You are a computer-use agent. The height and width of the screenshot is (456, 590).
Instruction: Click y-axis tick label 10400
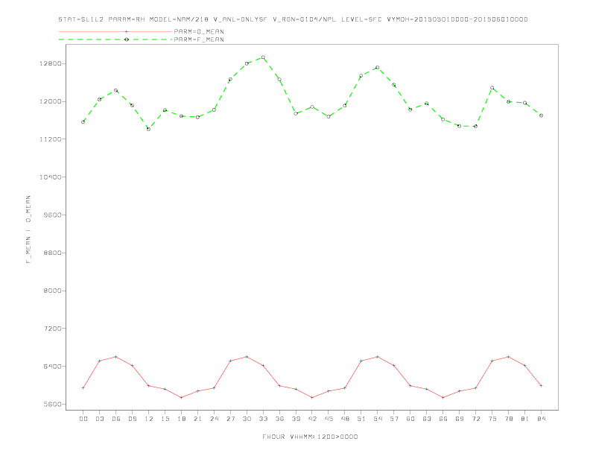click(51, 177)
